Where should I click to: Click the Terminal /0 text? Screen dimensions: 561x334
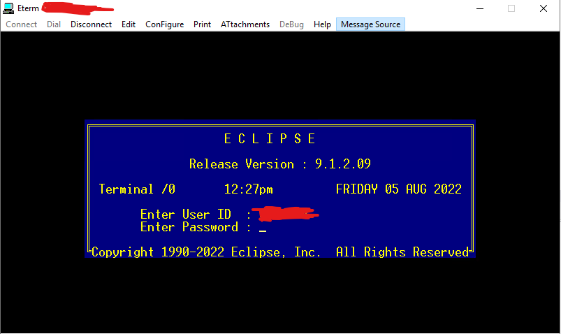pos(137,189)
